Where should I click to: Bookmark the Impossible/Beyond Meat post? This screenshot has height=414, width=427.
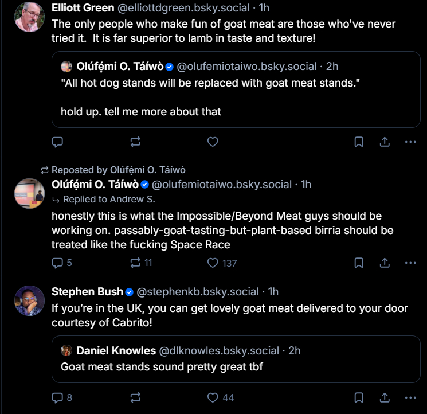pyautogui.click(x=359, y=263)
